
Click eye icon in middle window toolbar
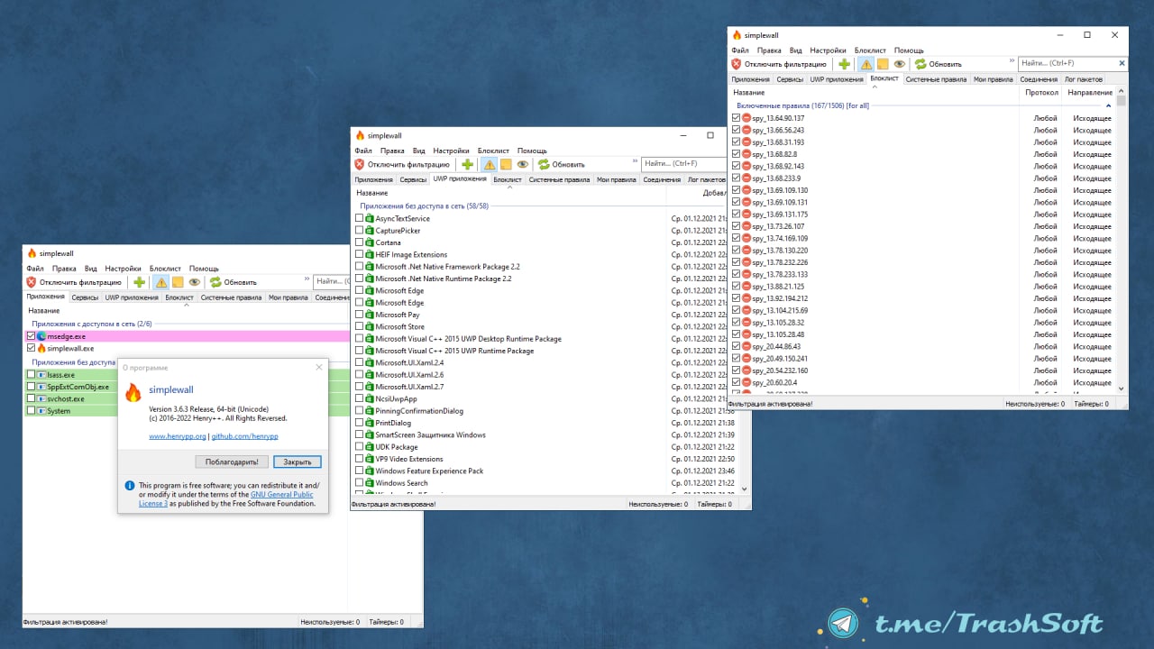click(x=522, y=164)
